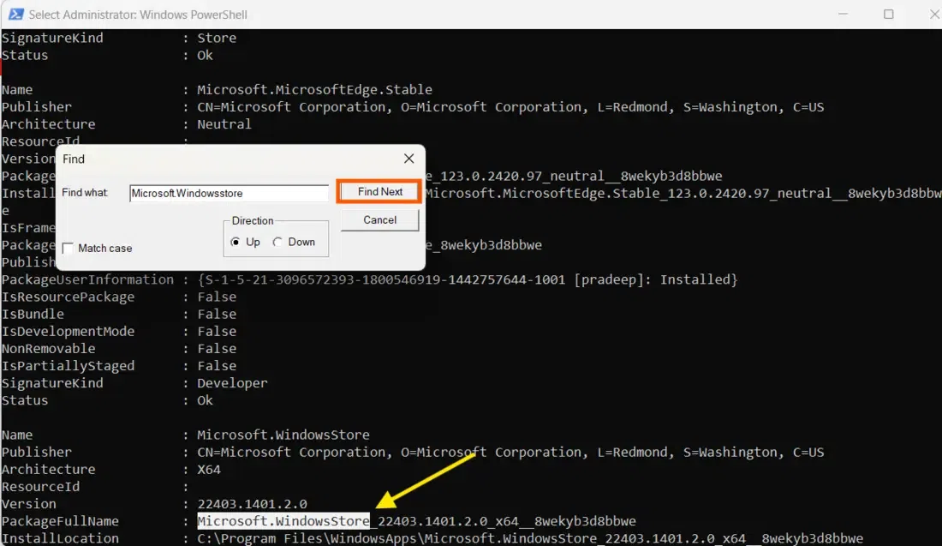
Task: Click the 'NonRemovable' property label
Action: click(x=48, y=349)
